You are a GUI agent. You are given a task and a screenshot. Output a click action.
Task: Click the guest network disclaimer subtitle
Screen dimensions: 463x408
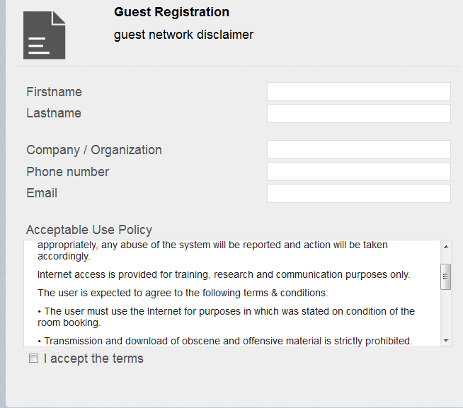[183, 35]
